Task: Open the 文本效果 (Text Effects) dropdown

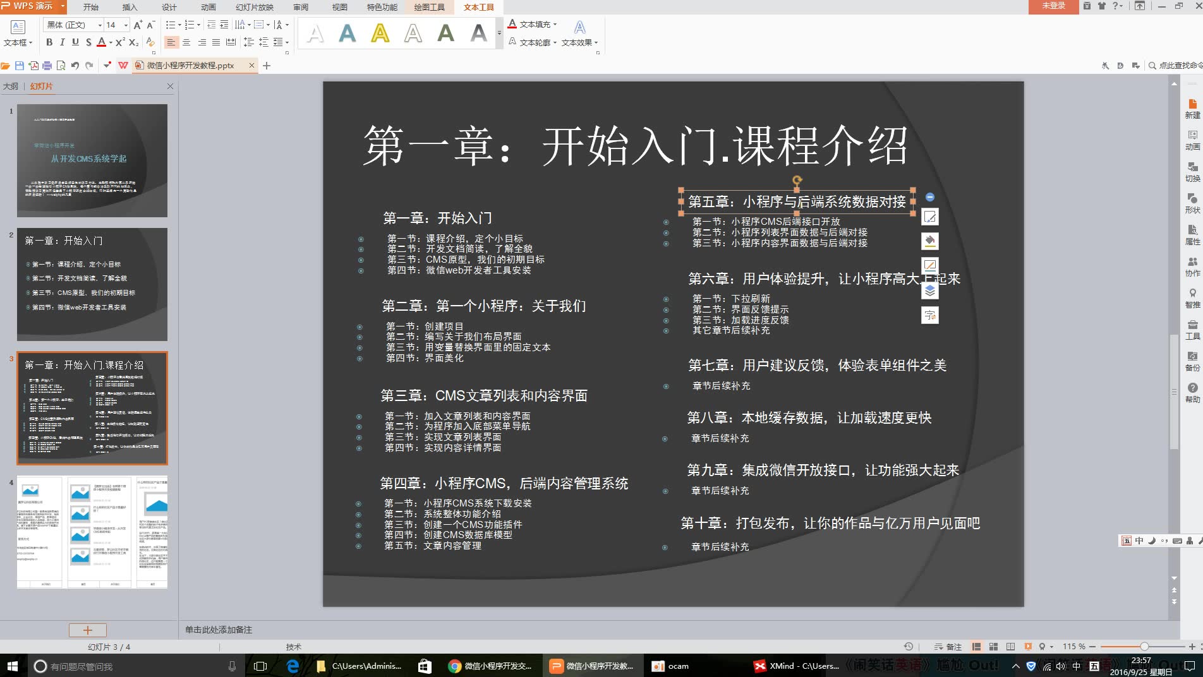Action: point(577,43)
